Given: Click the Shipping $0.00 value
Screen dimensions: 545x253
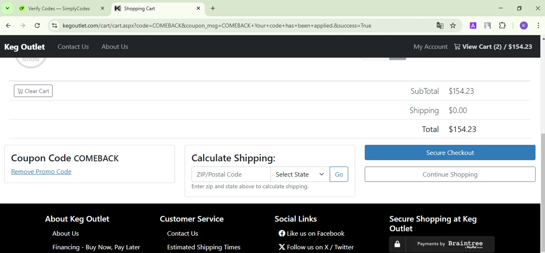Looking at the screenshot, I should point(458,111).
